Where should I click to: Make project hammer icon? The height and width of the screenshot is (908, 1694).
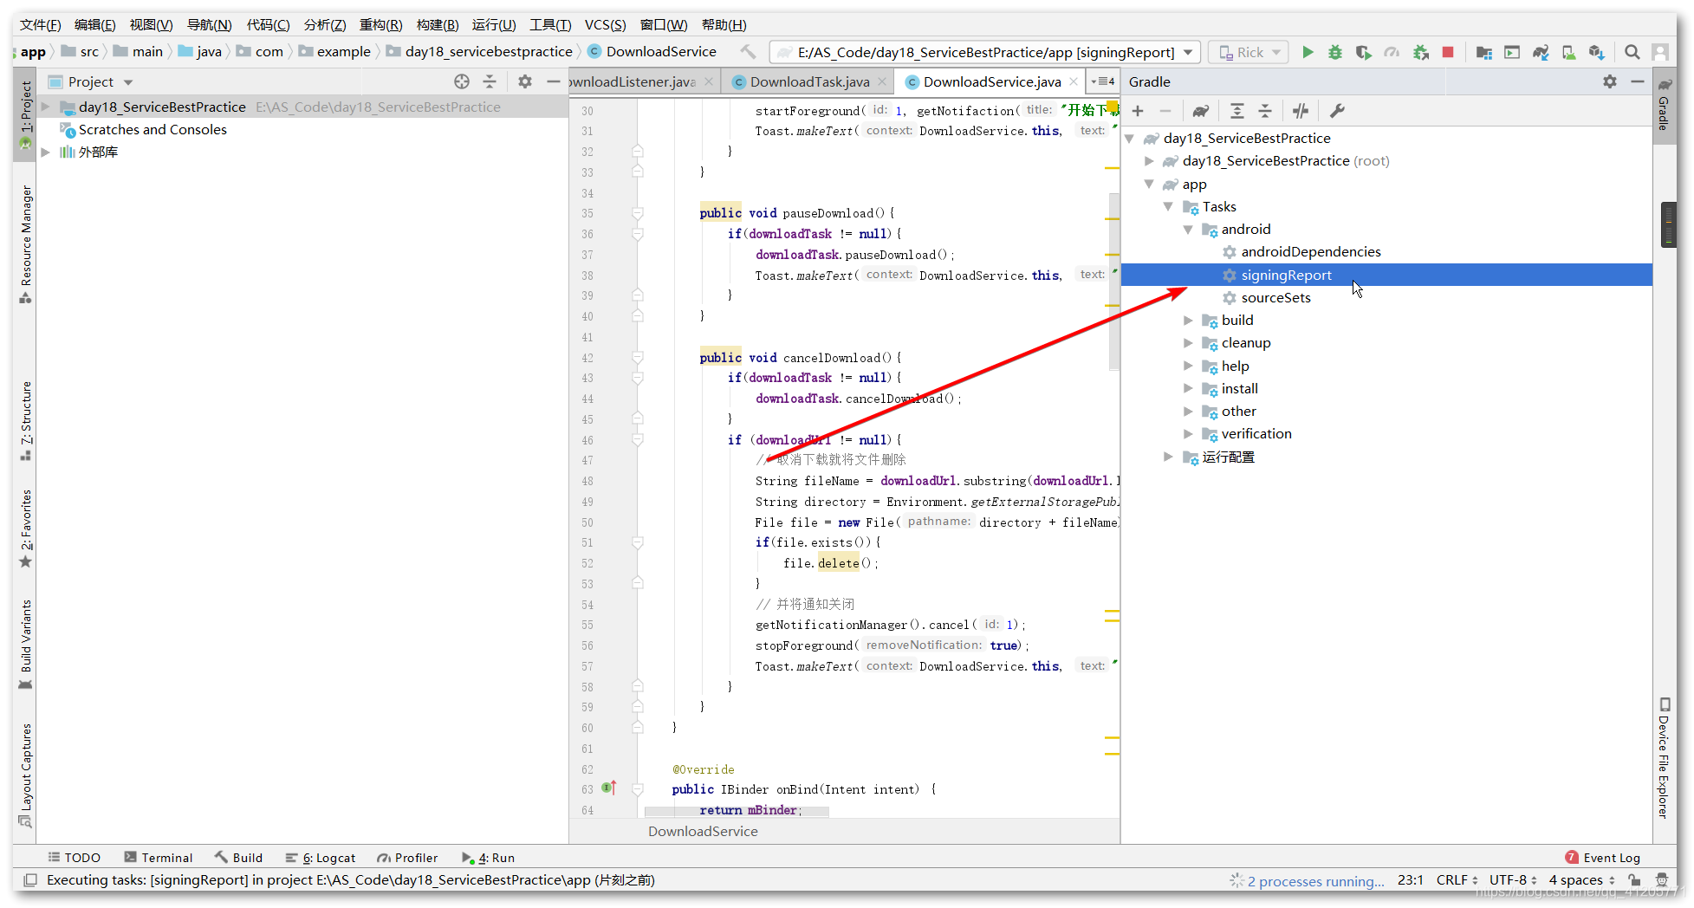pyautogui.click(x=748, y=52)
